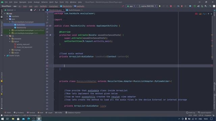The width and height of the screenshot is (216, 121).
Task: Open the Database Inspector tool window
Action: 73,113
